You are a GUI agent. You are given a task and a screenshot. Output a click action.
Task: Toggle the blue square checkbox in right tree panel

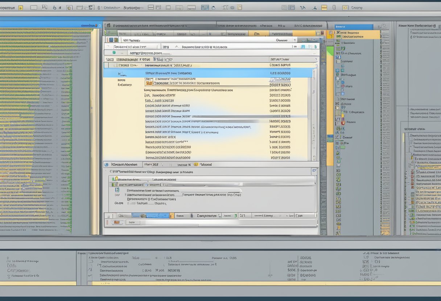coord(337,71)
